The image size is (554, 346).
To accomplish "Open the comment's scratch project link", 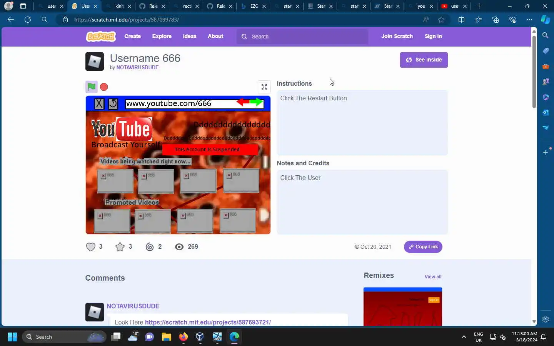I will pos(208,322).
